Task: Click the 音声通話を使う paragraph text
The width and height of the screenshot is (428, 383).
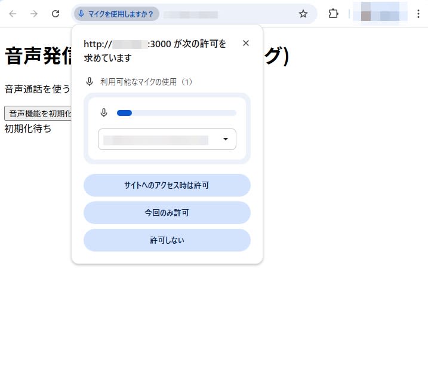Action: (x=38, y=89)
